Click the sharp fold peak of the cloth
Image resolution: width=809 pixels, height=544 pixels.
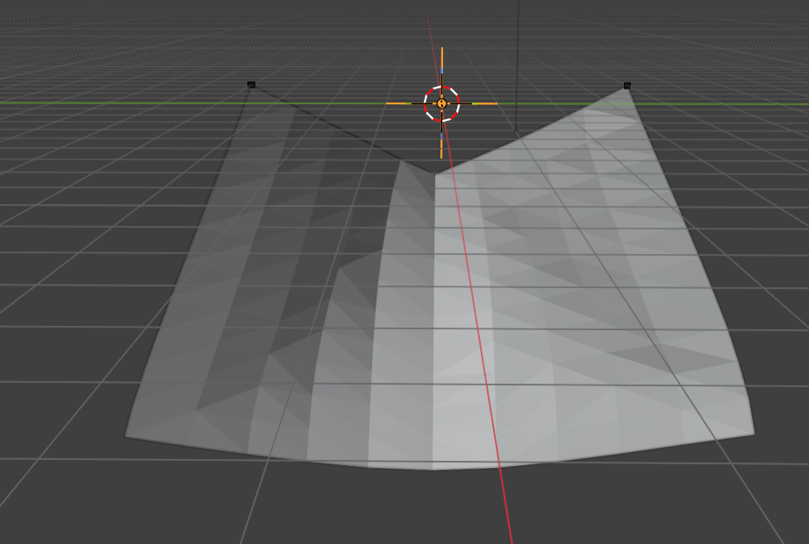tap(401, 162)
